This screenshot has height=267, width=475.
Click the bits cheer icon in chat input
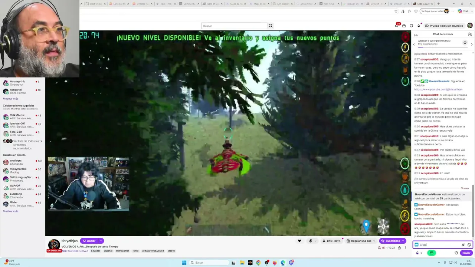point(463,245)
